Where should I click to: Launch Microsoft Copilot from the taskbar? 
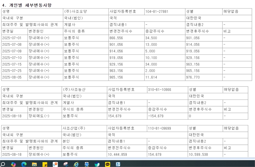click(14, 164)
